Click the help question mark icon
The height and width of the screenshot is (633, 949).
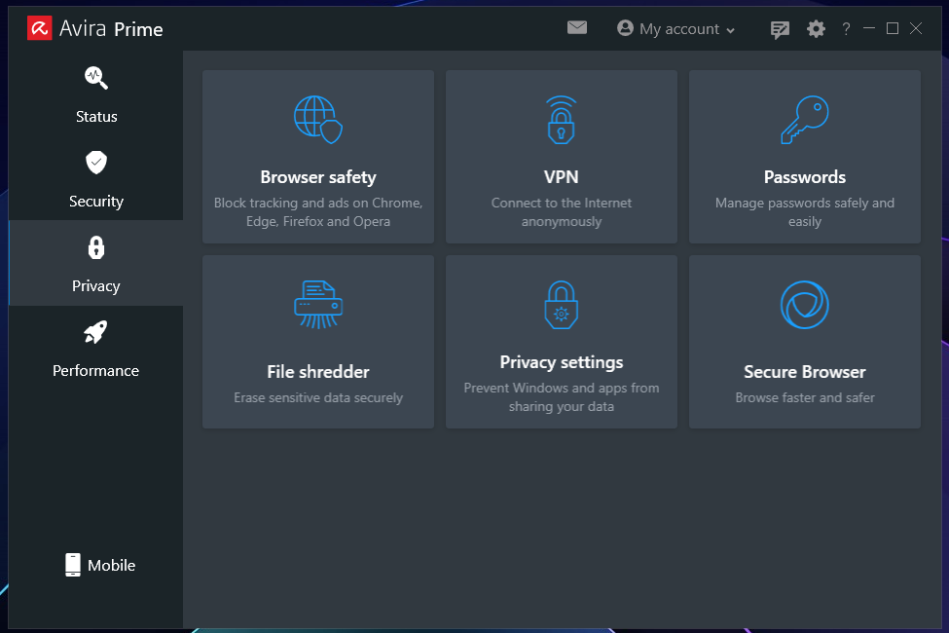pyautogui.click(x=846, y=28)
